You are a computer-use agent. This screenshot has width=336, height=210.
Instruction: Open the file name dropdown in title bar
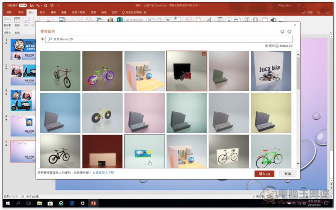(x=200, y=5)
